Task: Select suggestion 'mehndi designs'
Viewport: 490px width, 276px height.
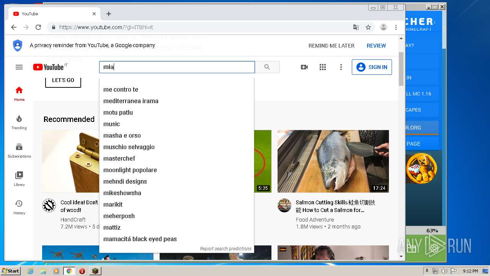Action: click(x=176, y=181)
